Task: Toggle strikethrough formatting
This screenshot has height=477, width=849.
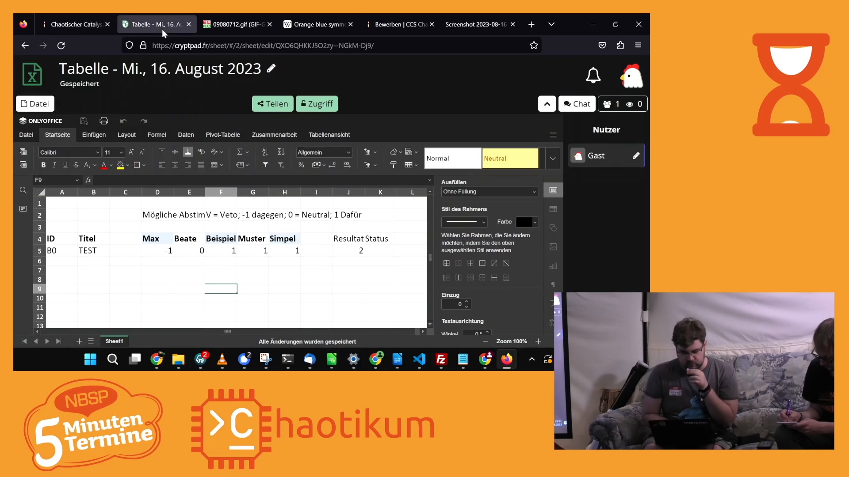Action: tap(76, 165)
